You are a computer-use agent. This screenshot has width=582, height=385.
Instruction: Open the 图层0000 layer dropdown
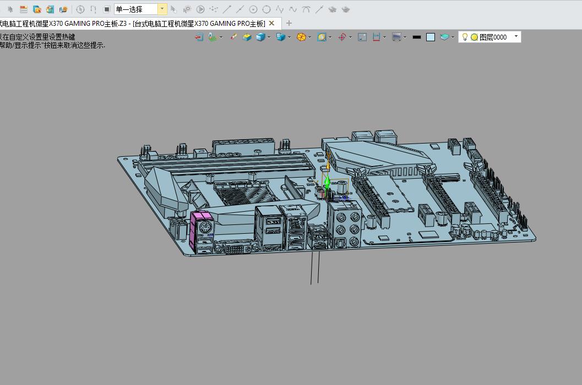515,36
